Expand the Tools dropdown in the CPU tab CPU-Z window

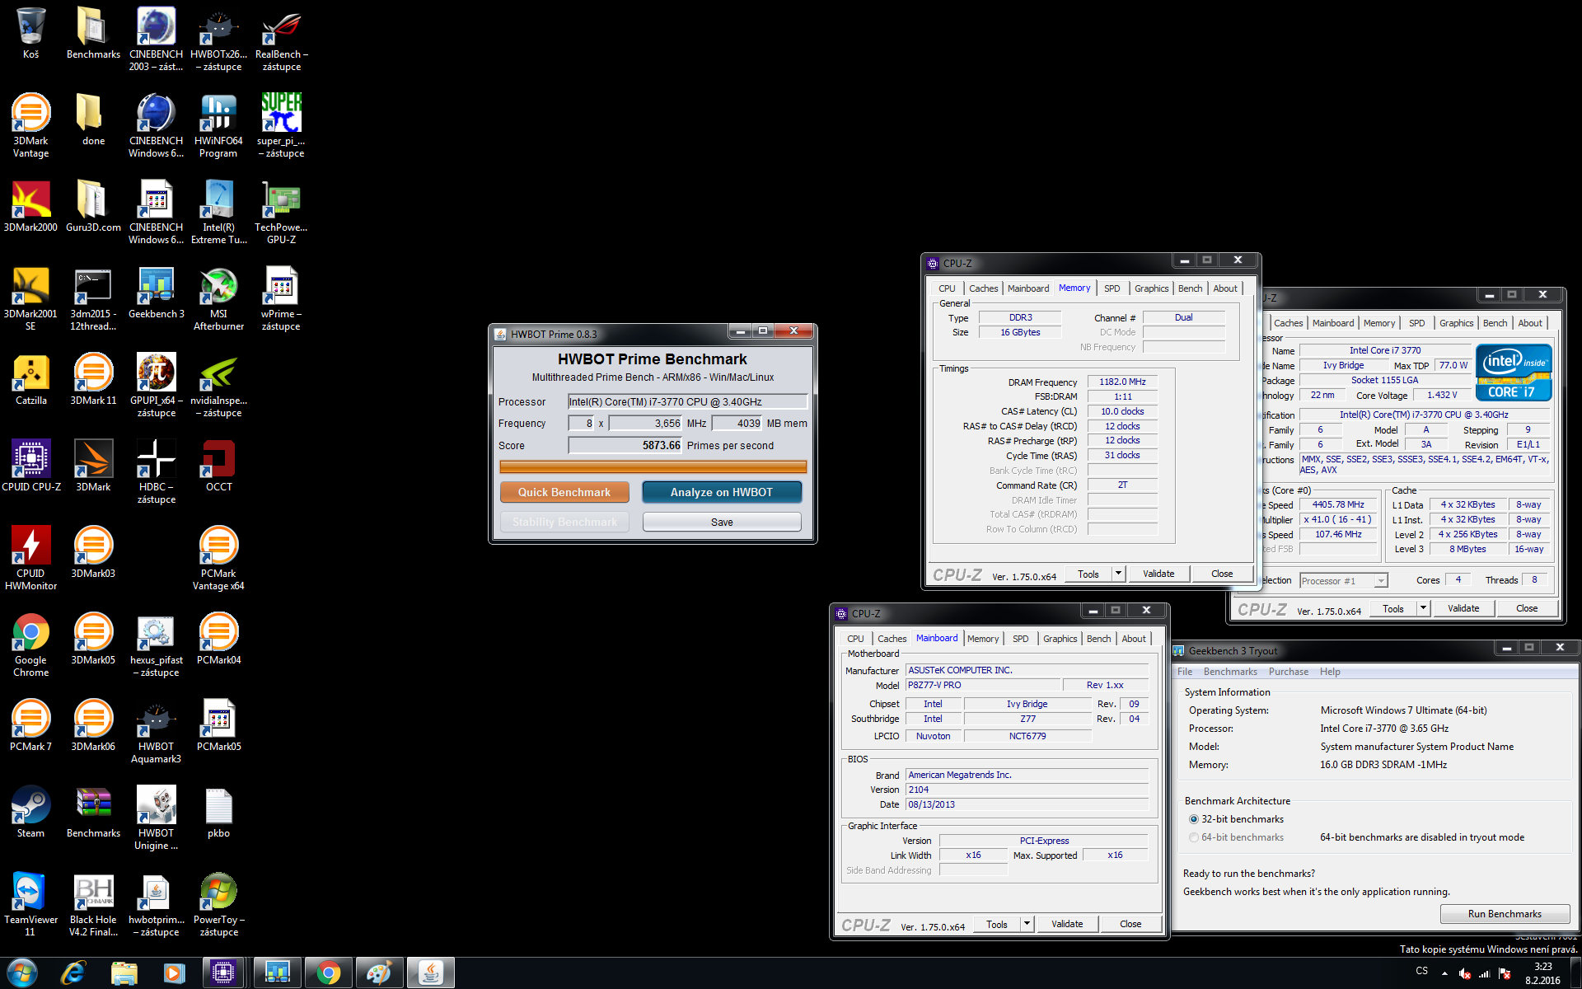1423,608
